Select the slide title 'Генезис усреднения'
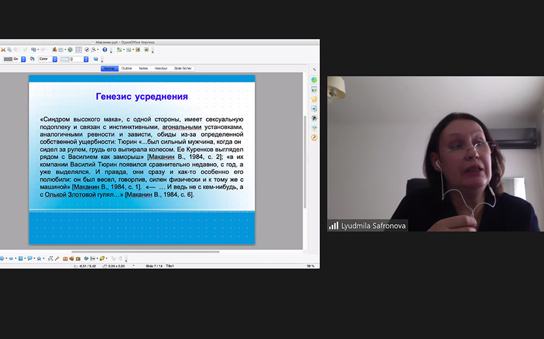This screenshot has height=339, width=544. pos(142,96)
